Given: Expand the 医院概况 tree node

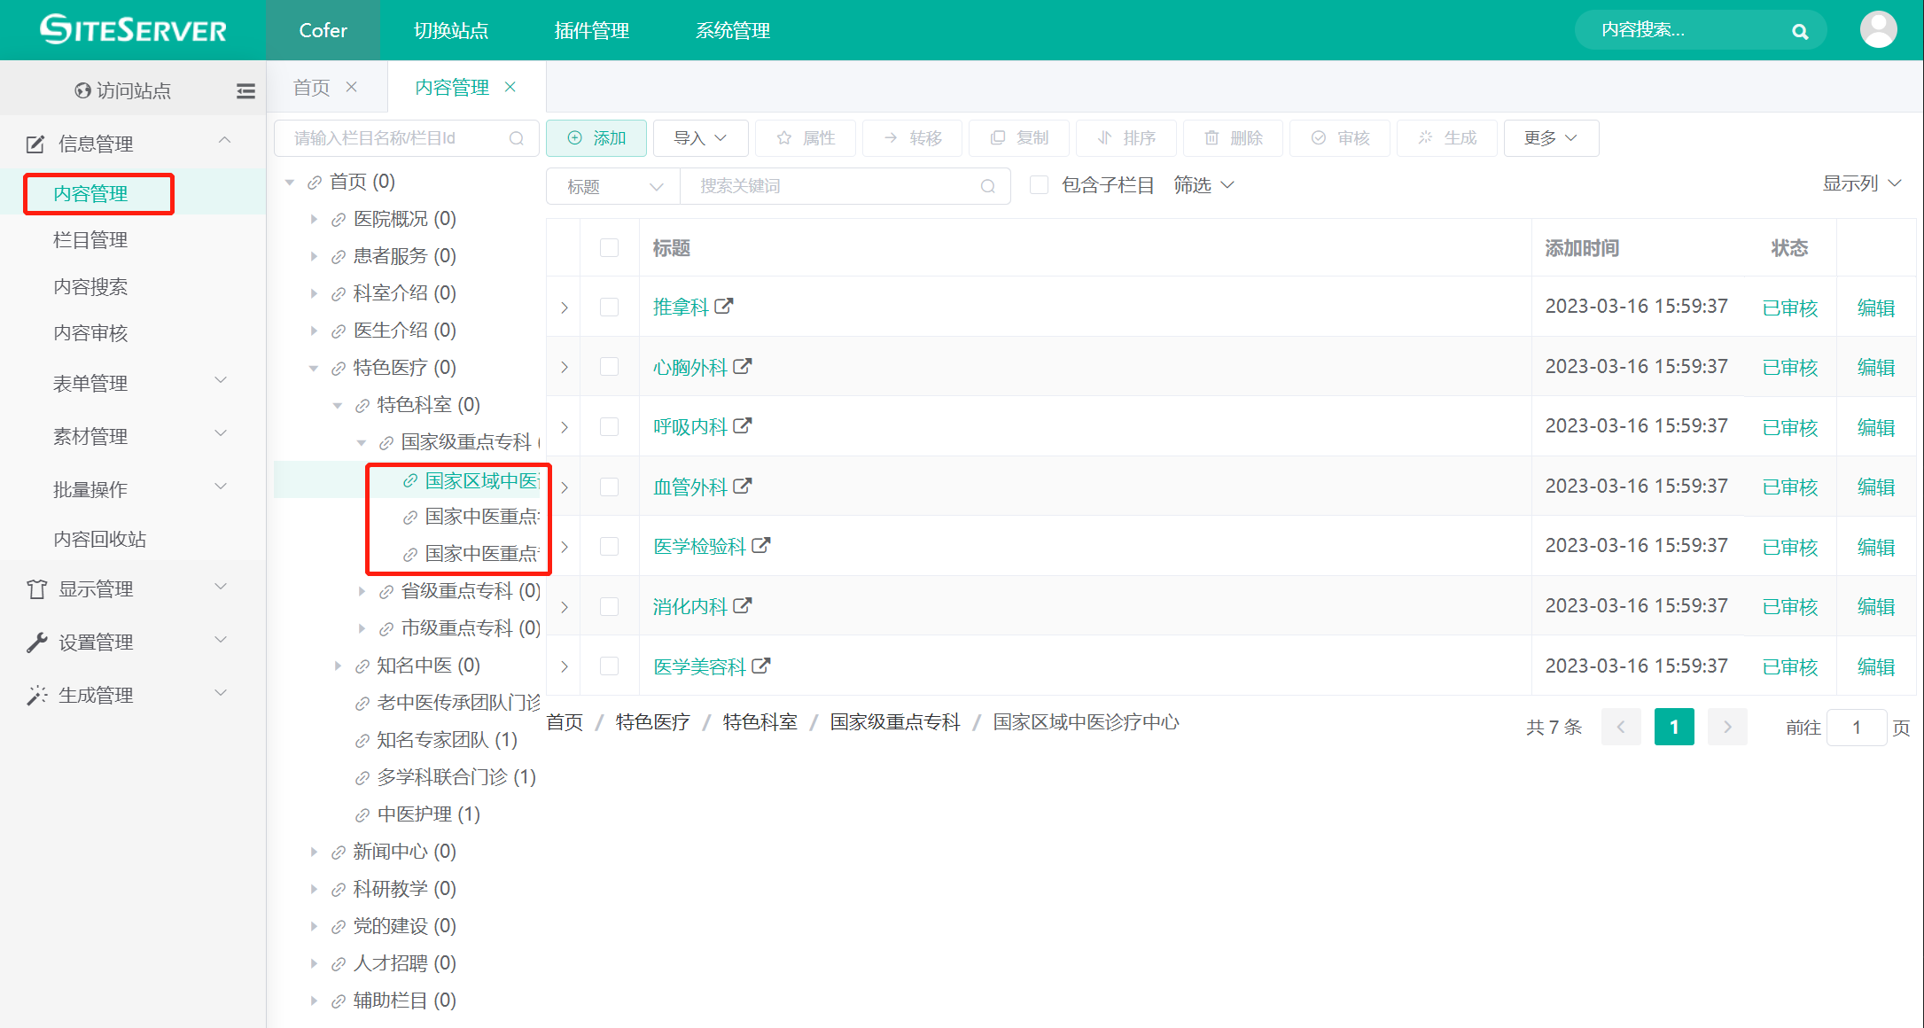Looking at the screenshot, I should [314, 219].
